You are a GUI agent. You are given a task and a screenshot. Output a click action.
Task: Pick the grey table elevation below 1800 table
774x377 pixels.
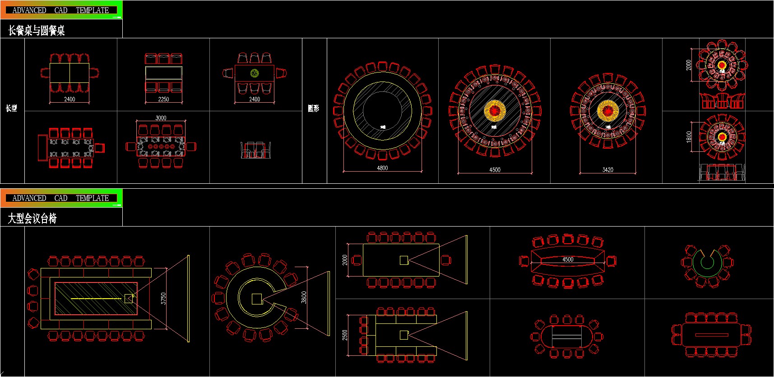pos(722,173)
